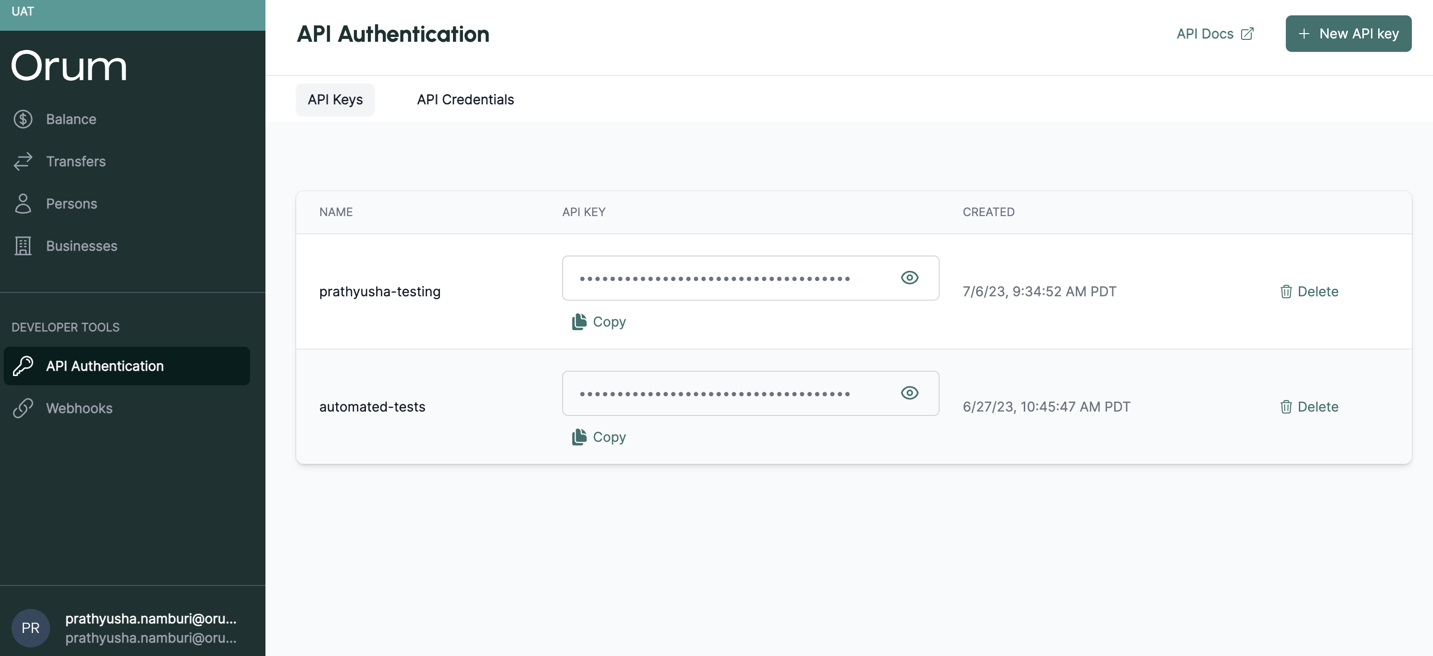Click the Orum logo
This screenshot has height=656, width=1433.
point(69,66)
